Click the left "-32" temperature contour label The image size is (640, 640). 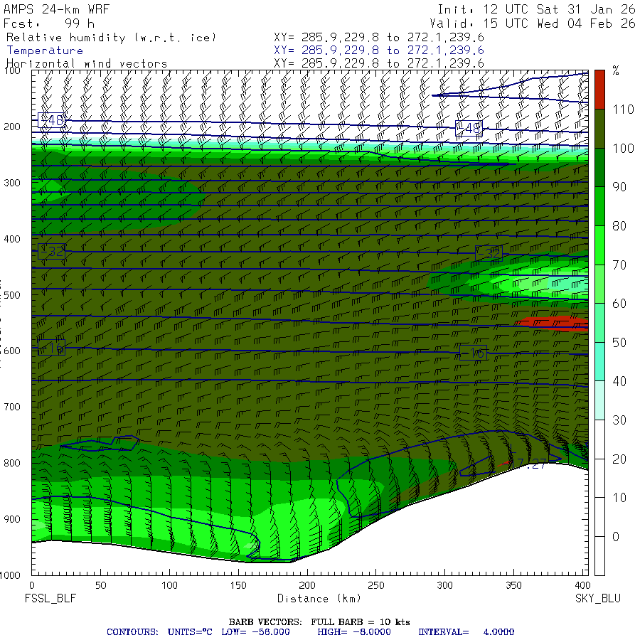51,252
